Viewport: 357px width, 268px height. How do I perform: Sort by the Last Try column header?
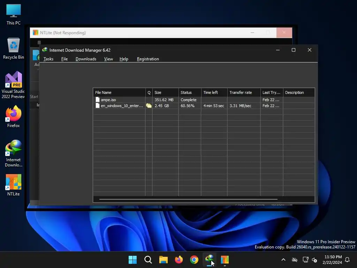pos(272,92)
